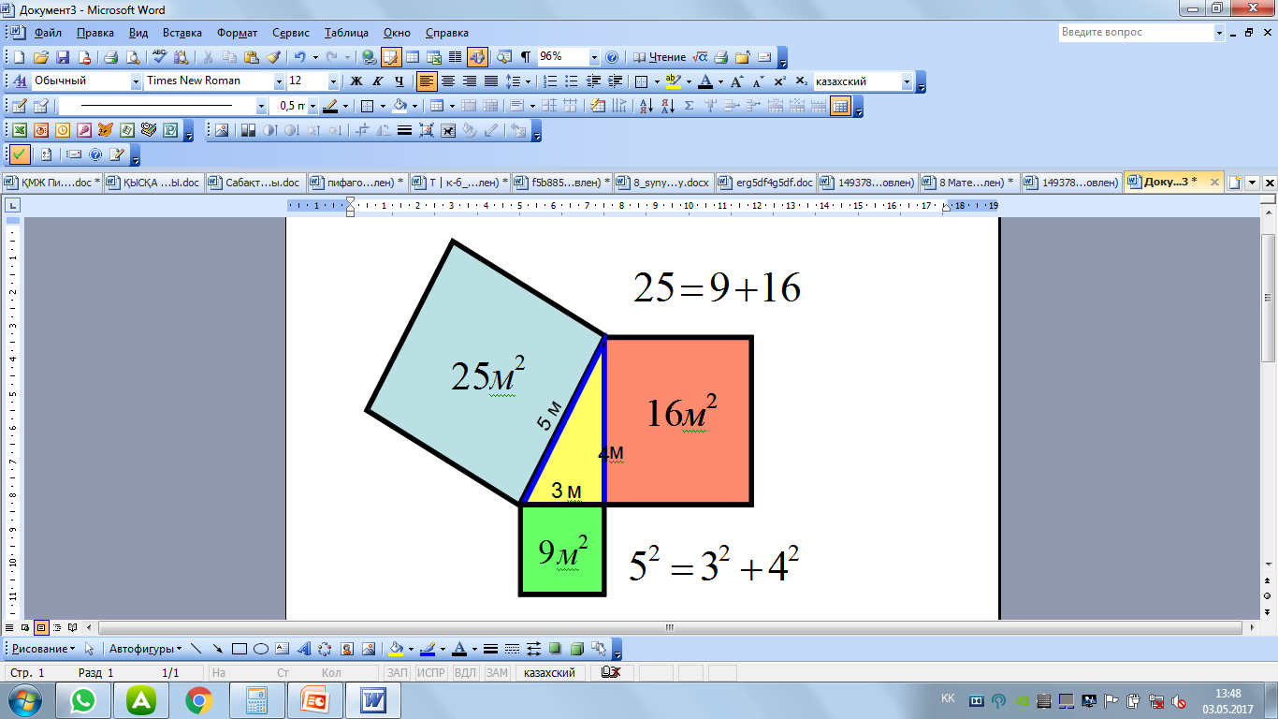The image size is (1278, 719).
Task: Open the казахский language dropdown in toolbar
Action: pyautogui.click(x=907, y=81)
